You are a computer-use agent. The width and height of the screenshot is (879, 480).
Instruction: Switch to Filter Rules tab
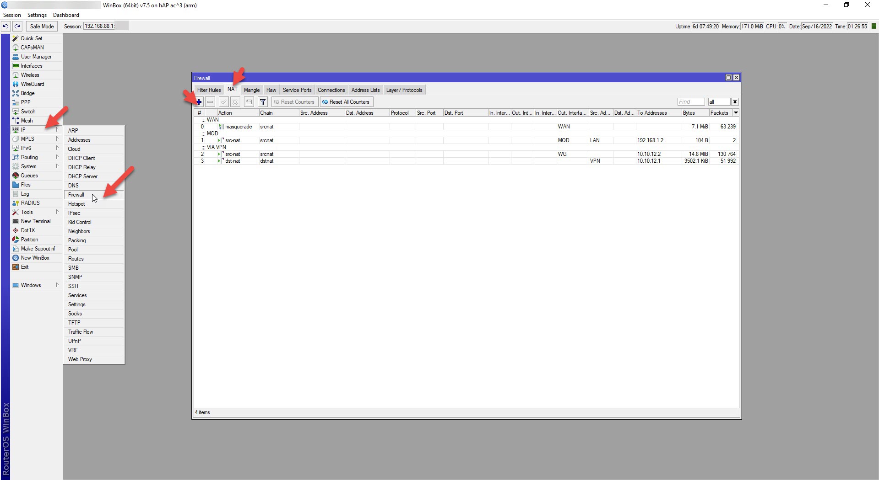click(x=209, y=90)
